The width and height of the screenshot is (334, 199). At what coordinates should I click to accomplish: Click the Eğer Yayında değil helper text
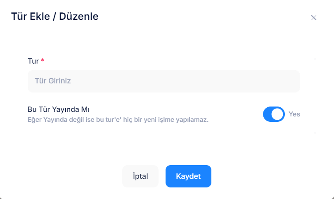pyautogui.click(x=118, y=120)
